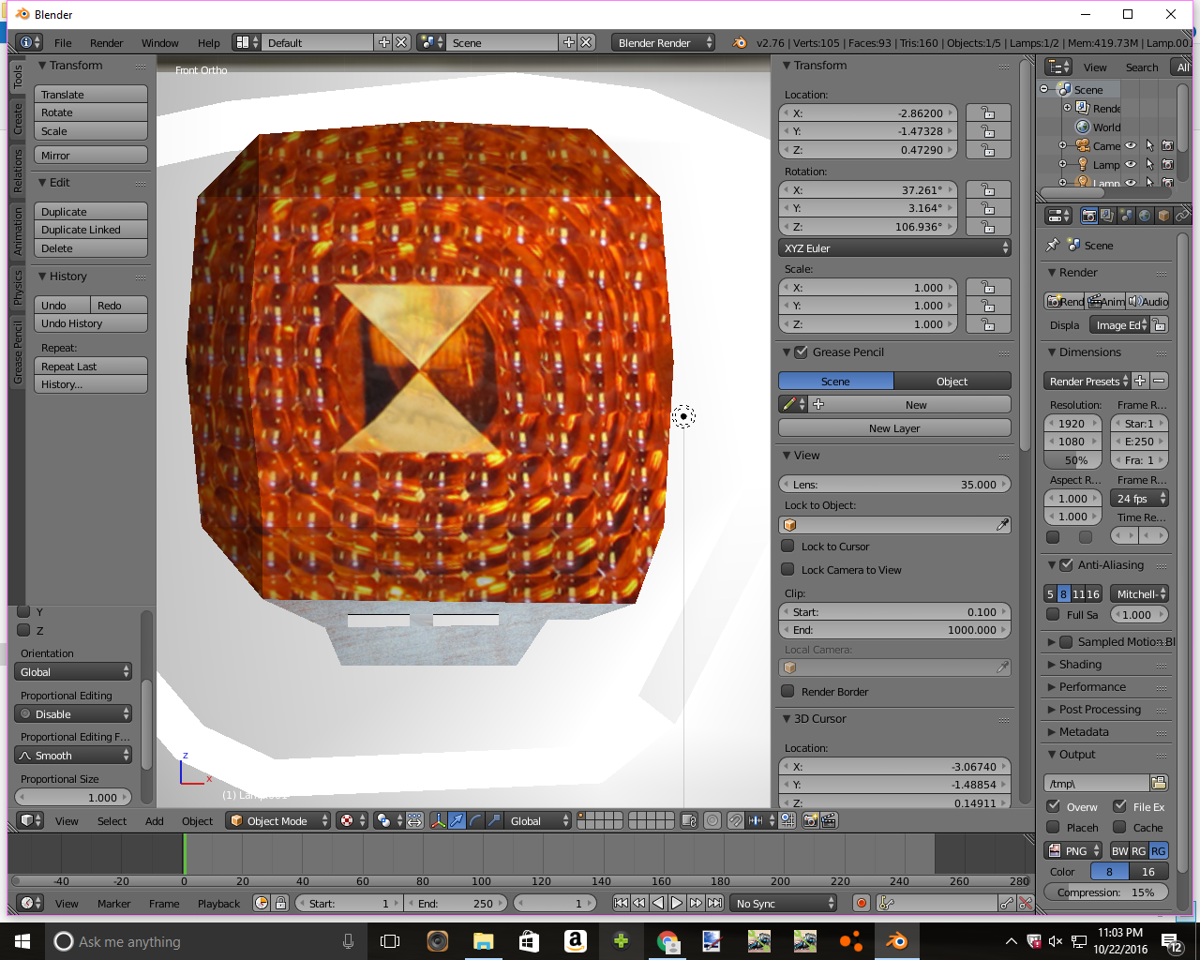1200x960 pixels.
Task: Click the timeline record auto-keyframe button
Action: click(x=861, y=903)
